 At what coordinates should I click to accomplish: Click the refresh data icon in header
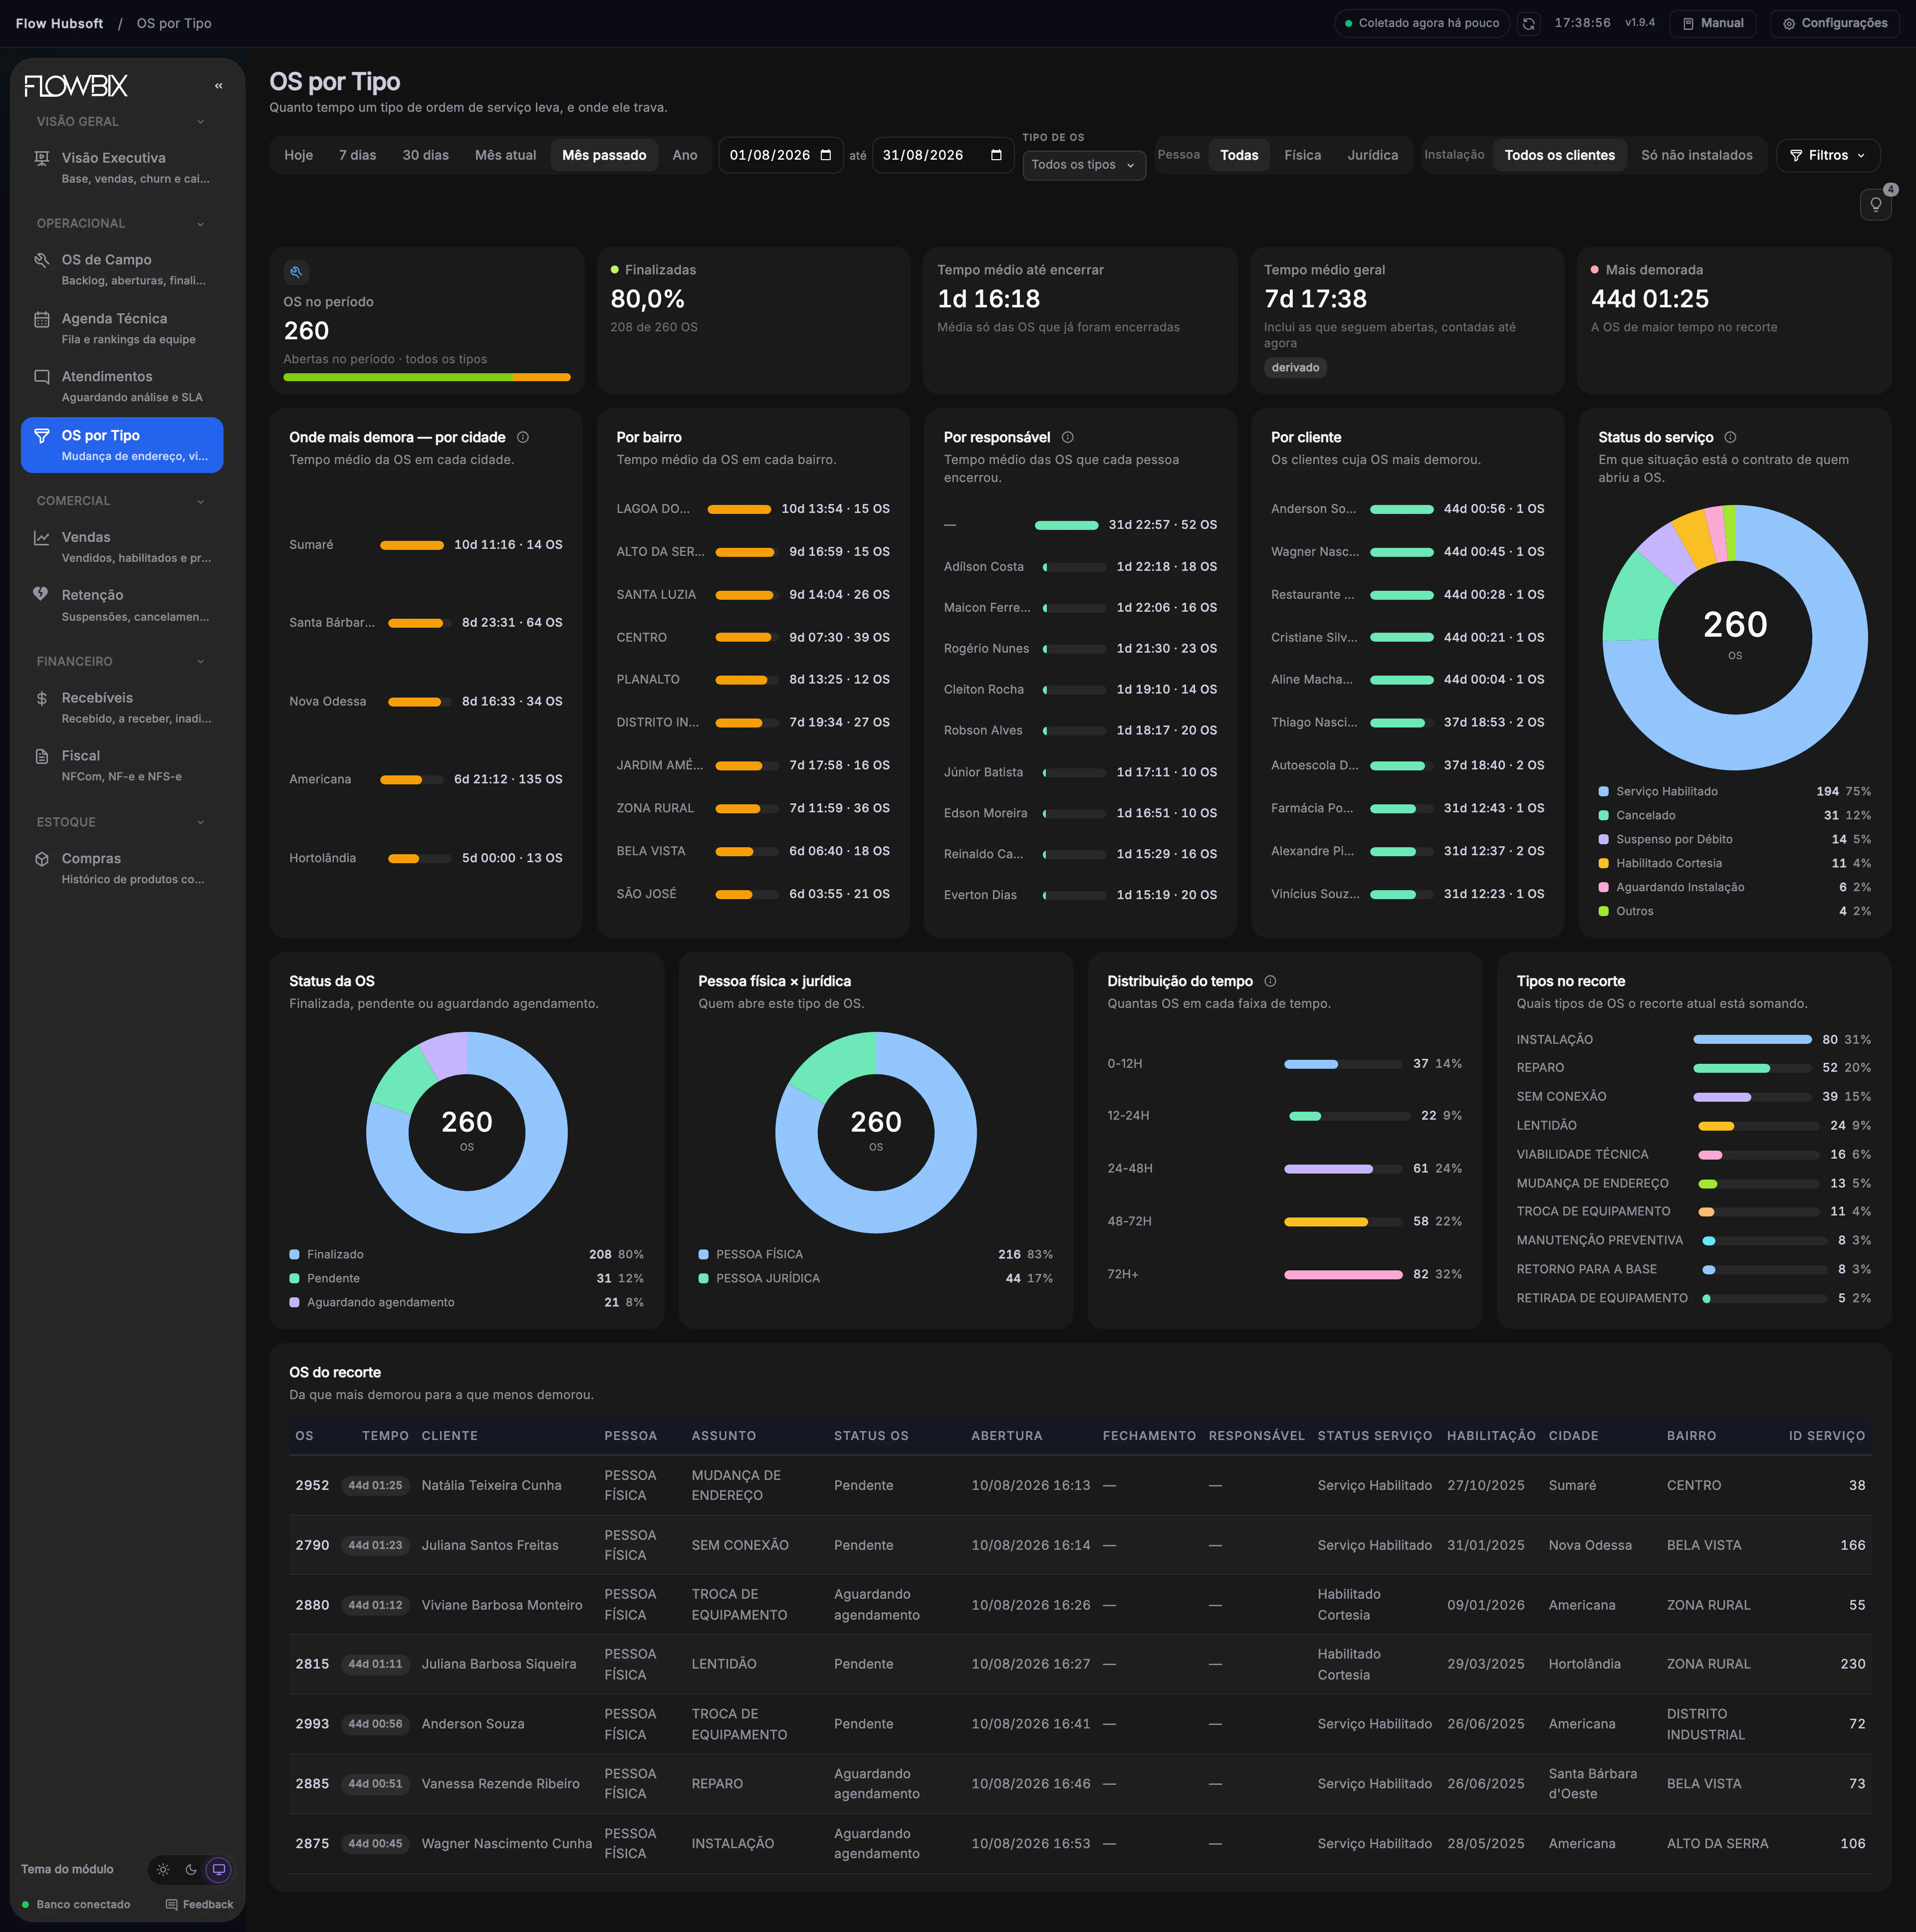click(1528, 23)
